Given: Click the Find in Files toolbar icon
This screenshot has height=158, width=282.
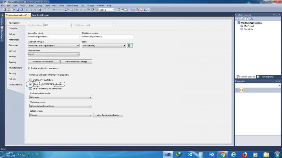Looking at the screenshot, I should [x=40, y=10].
